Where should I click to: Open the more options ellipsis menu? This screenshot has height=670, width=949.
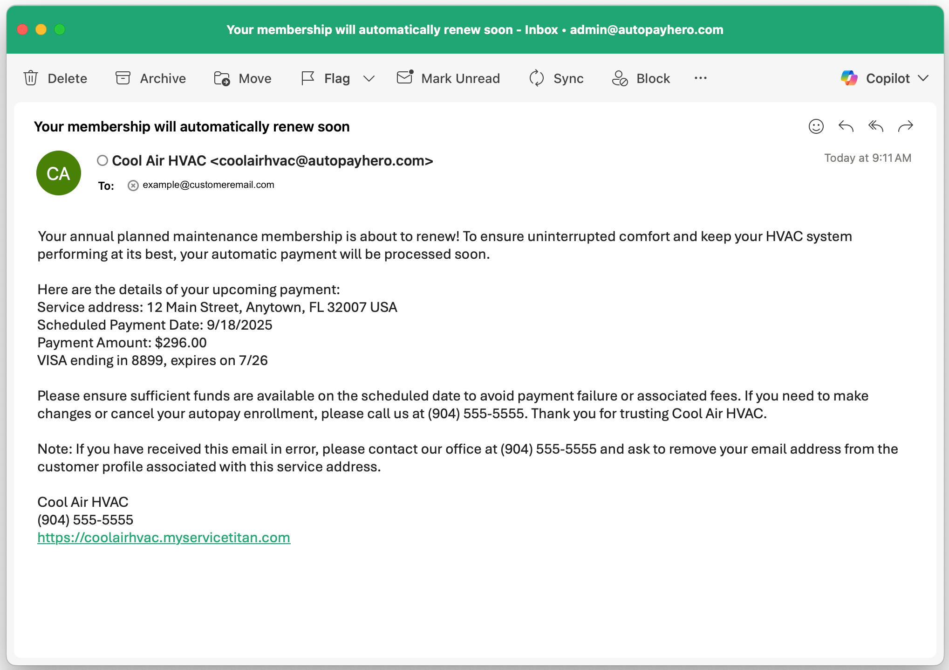click(700, 78)
